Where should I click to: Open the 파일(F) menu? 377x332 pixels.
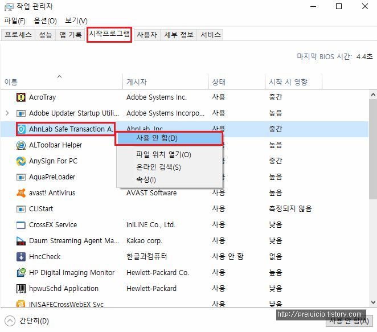point(15,21)
